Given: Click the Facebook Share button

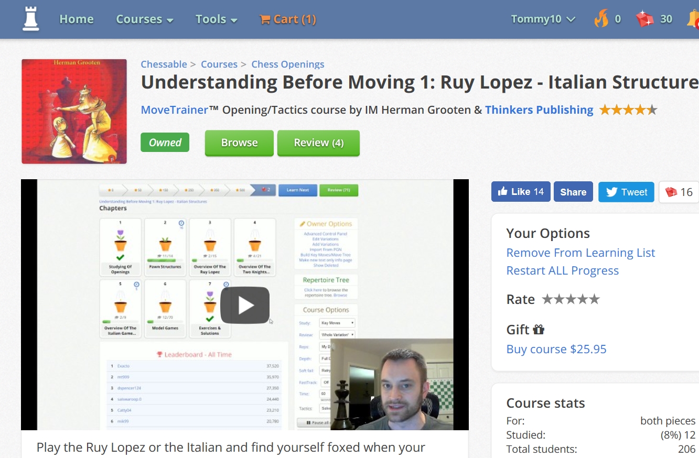Looking at the screenshot, I should click(573, 192).
